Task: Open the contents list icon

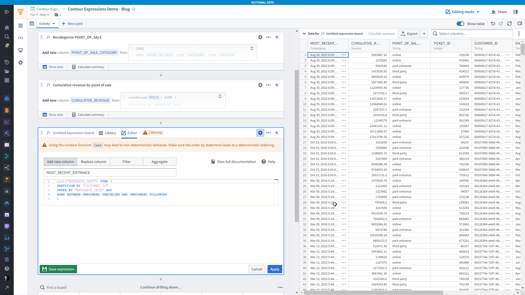Action: pyautogui.click(x=21, y=26)
